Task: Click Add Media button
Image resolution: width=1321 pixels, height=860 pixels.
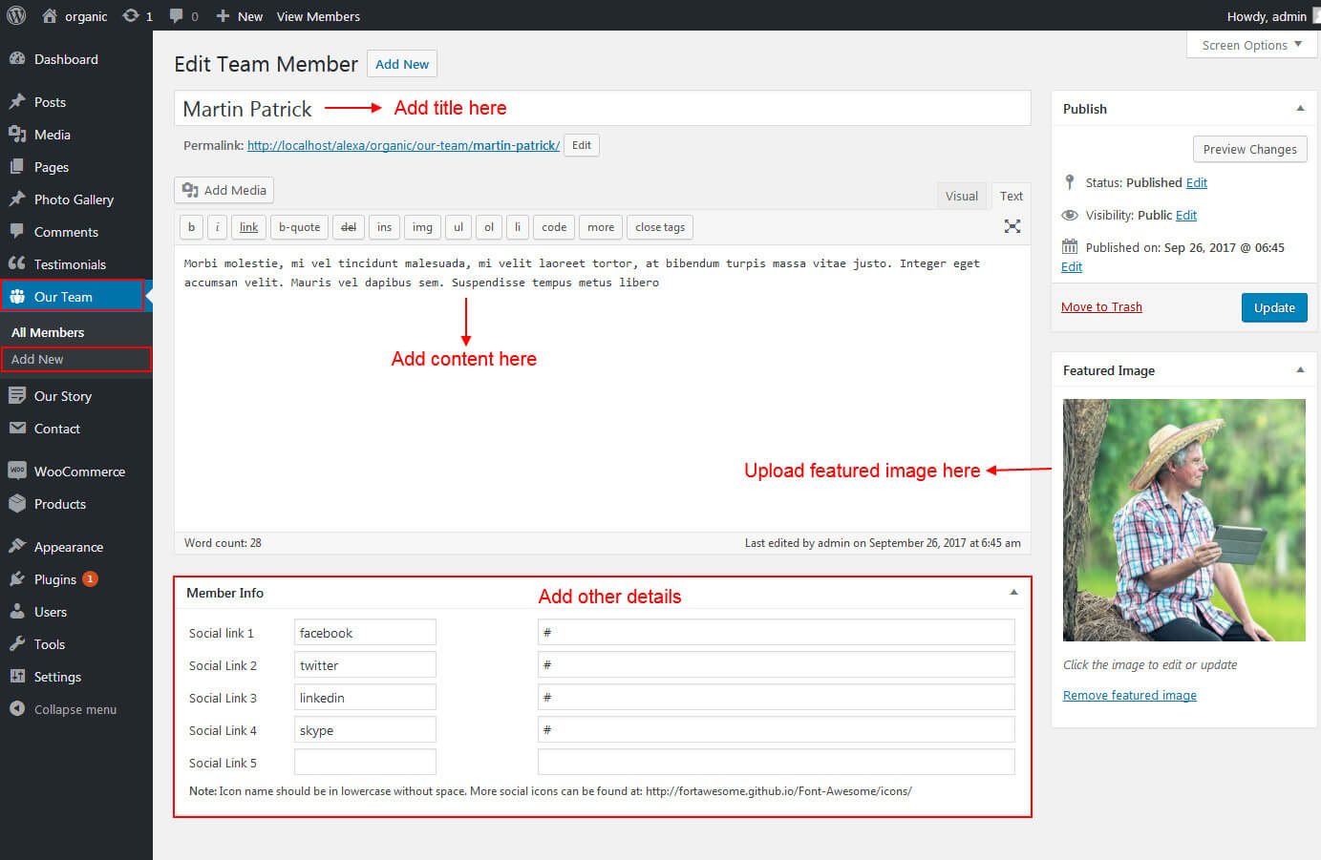Action: click(224, 190)
